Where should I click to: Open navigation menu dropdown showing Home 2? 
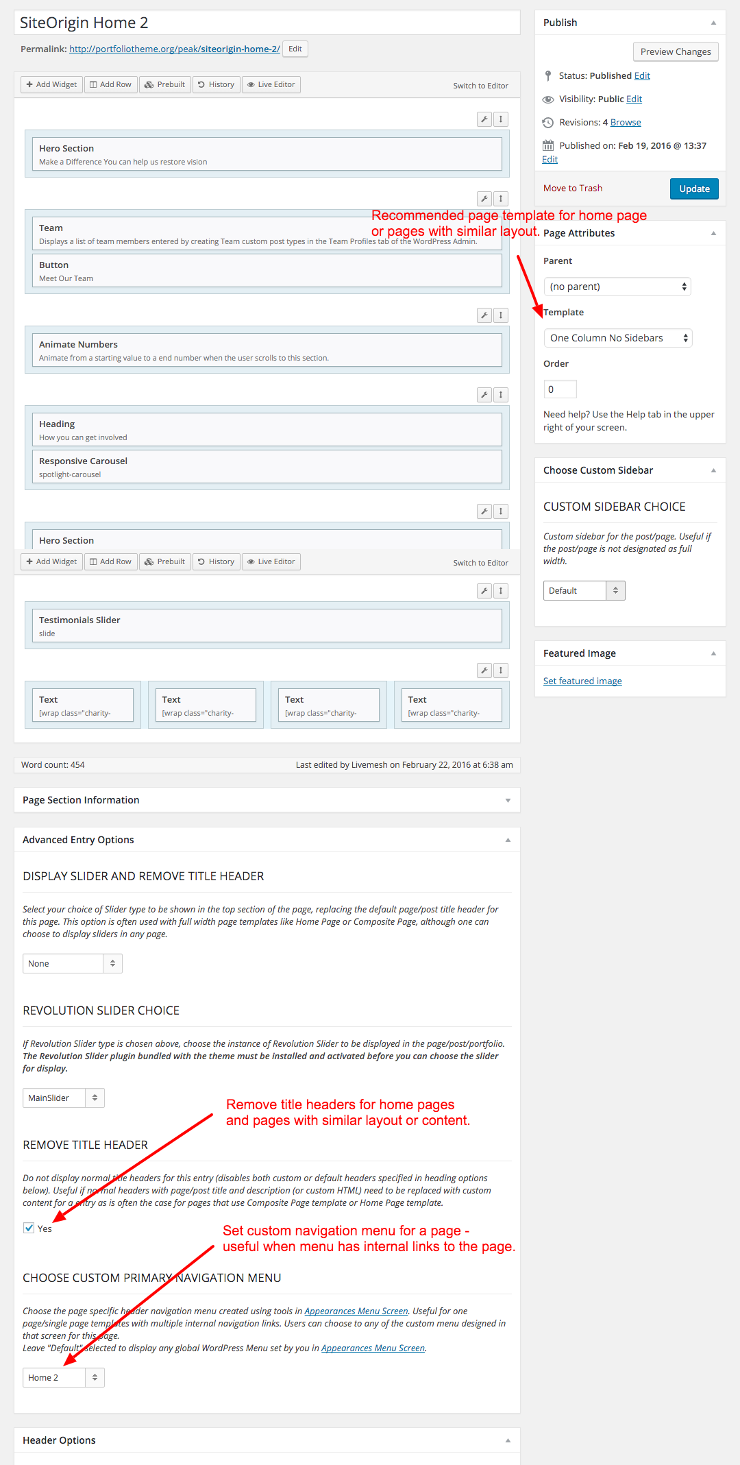pos(63,1377)
